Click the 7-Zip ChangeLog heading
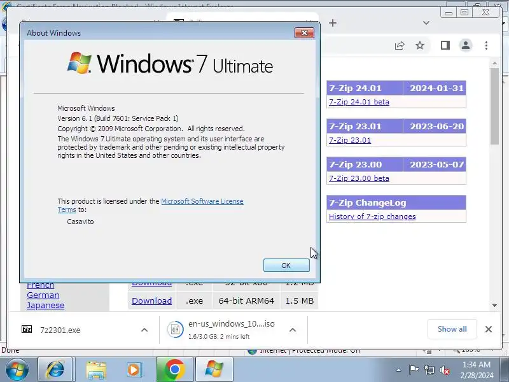This screenshot has height=382, width=509. pyautogui.click(x=396, y=202)
